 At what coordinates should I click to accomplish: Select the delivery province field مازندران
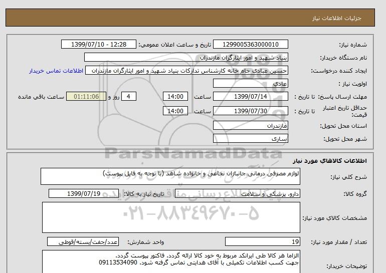click(x=250, y=125)
